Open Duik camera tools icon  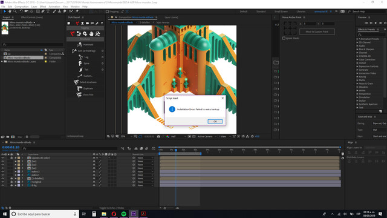(x=87, y=23)
